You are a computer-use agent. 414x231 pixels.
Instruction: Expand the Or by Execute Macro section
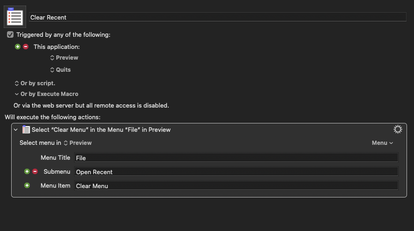(x=47, y=94)
